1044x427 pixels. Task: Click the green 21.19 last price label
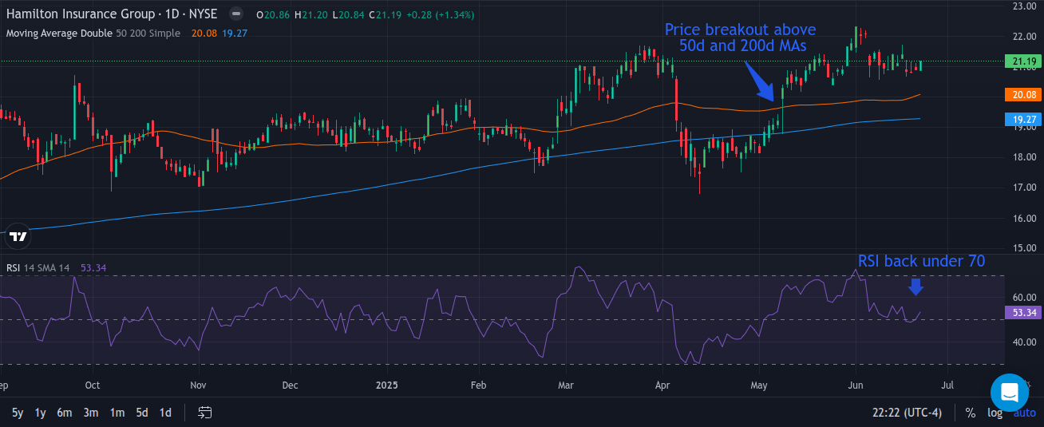1024,61
